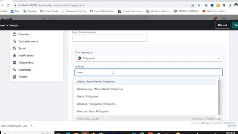This screenshot has height=134, width=238.
Task: Show all downloads
Action: click(x=232, y=126)
